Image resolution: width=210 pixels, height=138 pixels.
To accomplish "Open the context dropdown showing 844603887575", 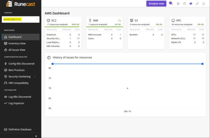I will pos(21,20).
